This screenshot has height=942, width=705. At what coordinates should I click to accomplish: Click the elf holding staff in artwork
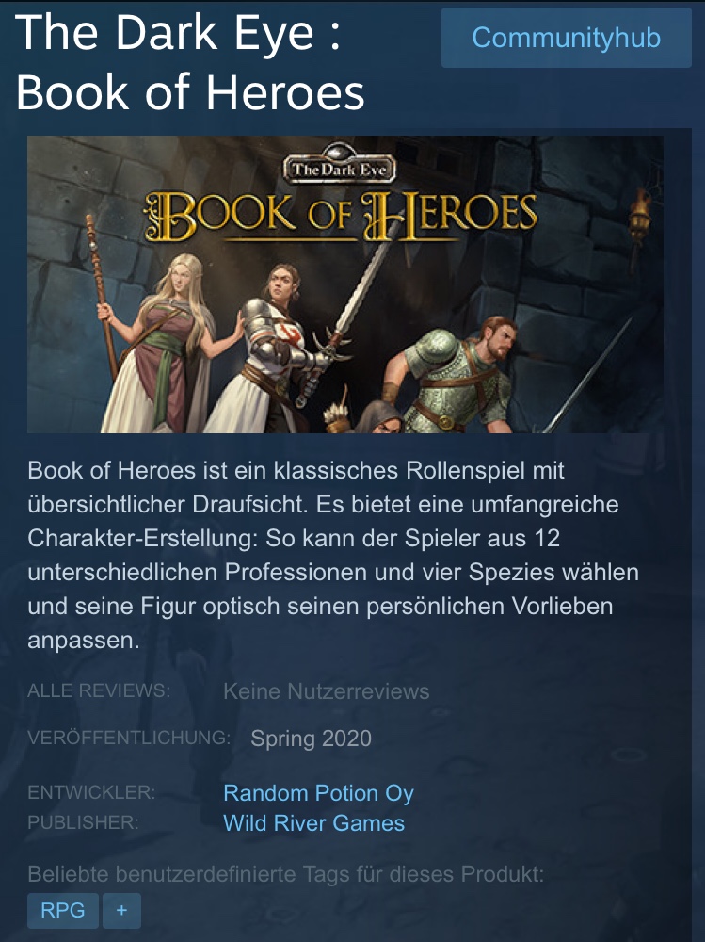(x=157, y=343)
